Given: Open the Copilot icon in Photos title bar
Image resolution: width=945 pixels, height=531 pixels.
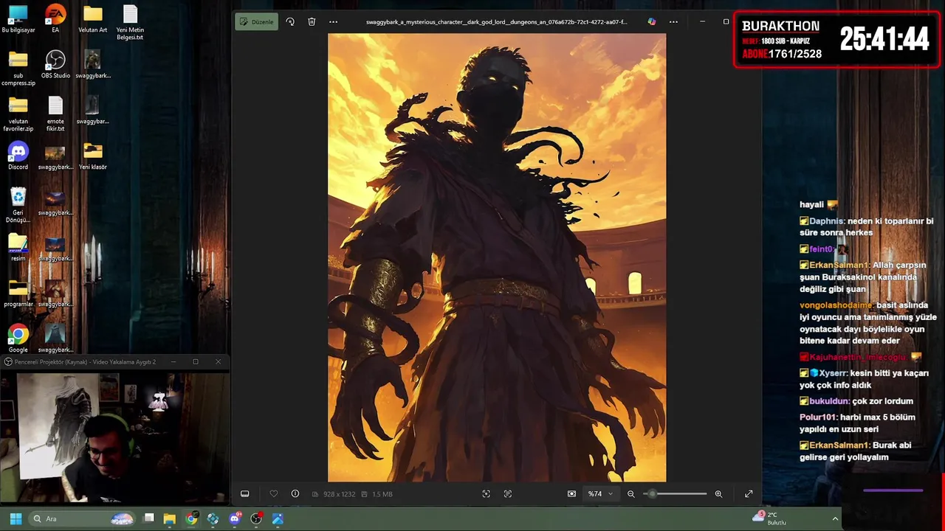Looking at the screenshot, I should click(x=652, y=21).
